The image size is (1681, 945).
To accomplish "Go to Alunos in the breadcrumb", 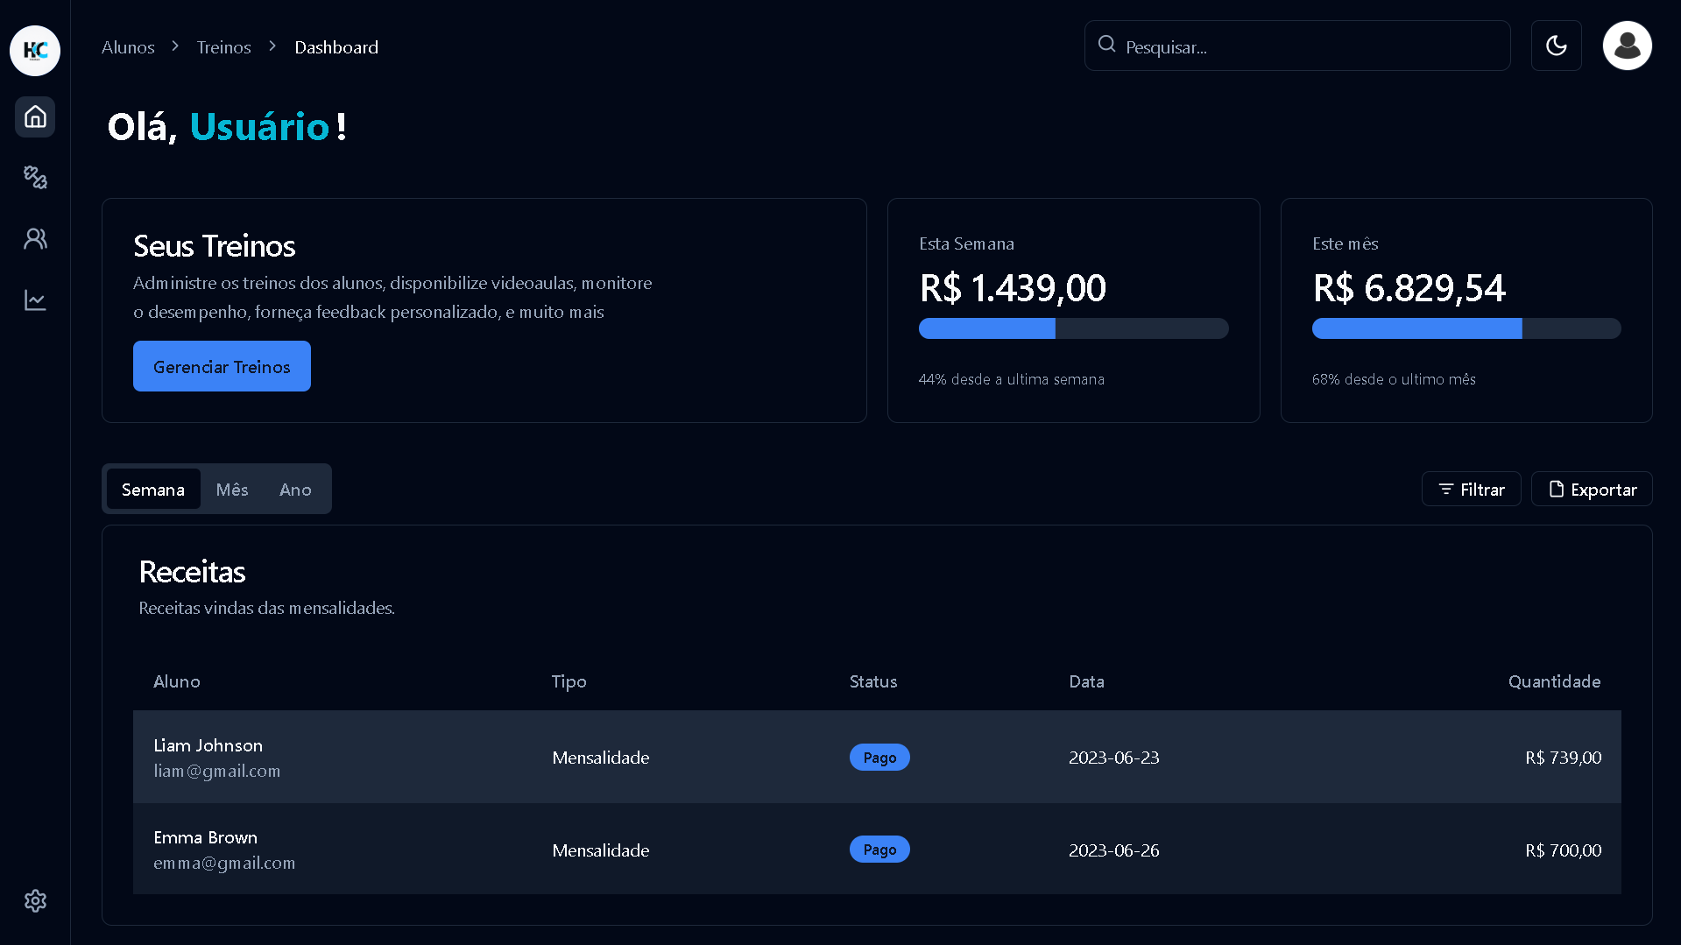I will 128,47.
